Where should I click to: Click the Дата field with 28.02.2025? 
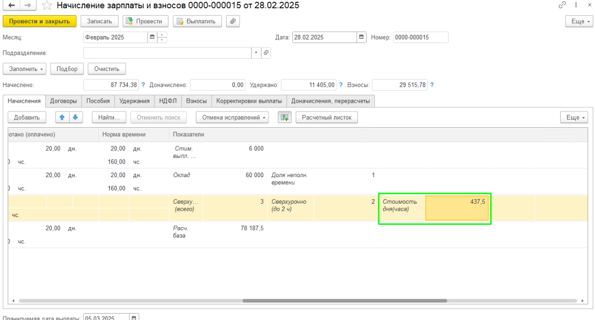(325, 37)
